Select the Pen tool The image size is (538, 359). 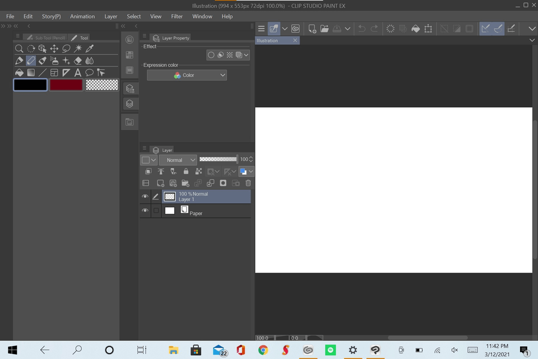click(19, 61)
